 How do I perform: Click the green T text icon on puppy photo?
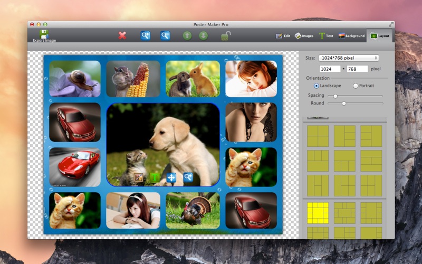pos(155,178)
